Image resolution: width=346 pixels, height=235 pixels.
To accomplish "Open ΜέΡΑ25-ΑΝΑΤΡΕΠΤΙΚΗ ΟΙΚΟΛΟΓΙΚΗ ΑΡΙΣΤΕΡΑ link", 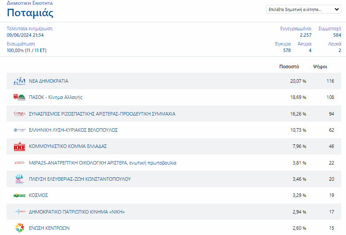I will click(x=103, y=163).
